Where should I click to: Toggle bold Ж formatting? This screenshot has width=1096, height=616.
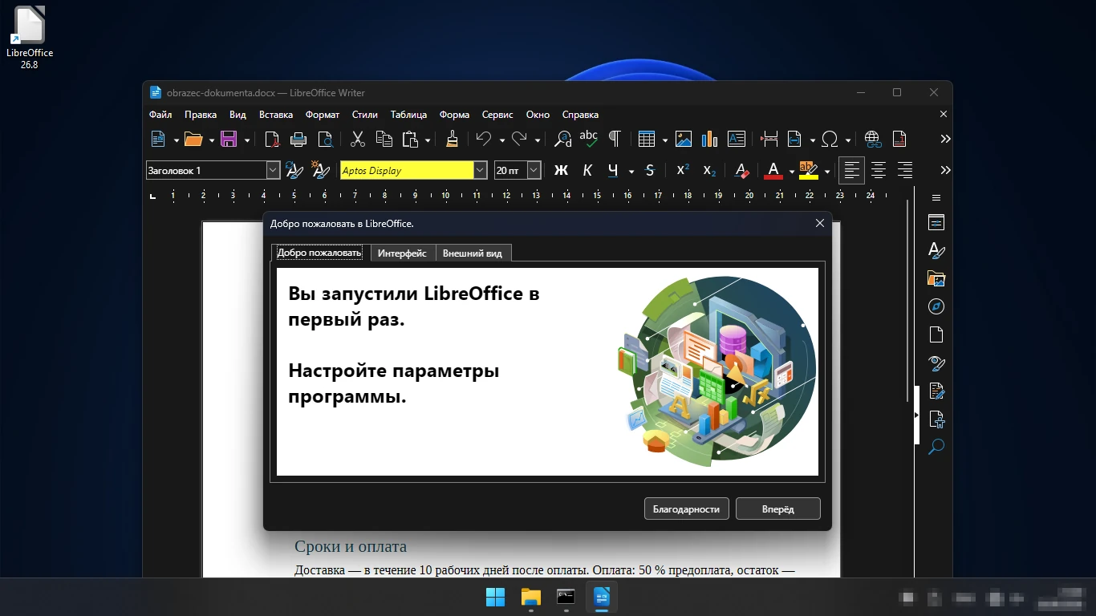[x=562, y=170]
